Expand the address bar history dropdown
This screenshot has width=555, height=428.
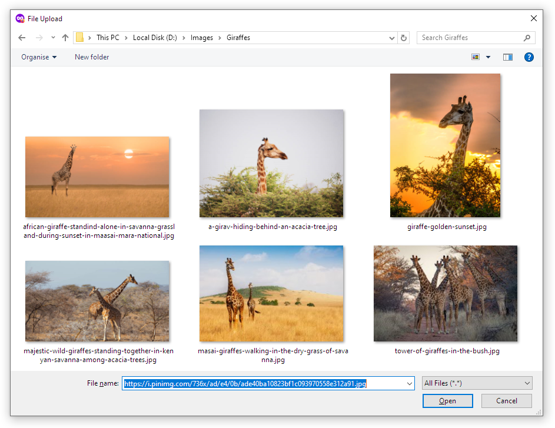pos(393,38)
